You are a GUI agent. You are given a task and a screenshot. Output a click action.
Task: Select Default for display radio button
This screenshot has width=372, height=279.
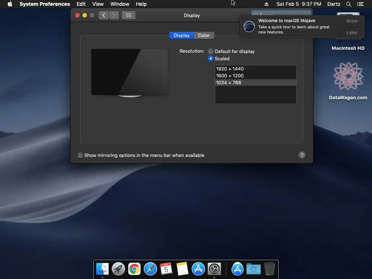coord(210,51)
